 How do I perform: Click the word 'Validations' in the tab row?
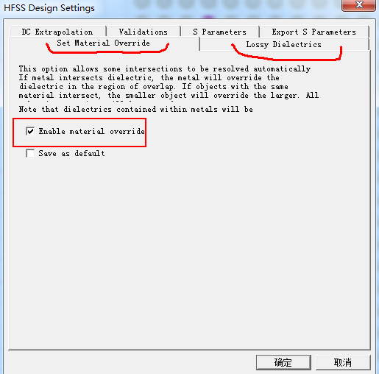pos(144,32)
